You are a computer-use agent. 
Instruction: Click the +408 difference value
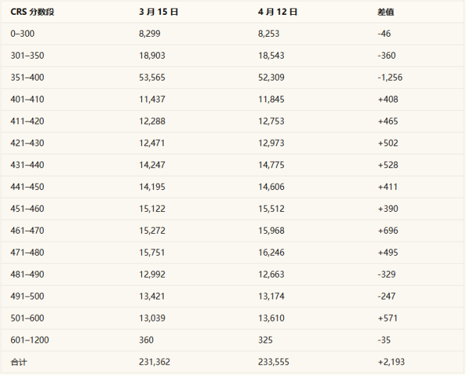388,99
